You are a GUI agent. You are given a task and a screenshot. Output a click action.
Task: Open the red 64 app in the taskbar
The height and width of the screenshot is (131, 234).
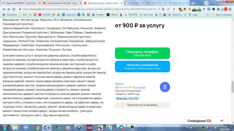tap(89, 128)
